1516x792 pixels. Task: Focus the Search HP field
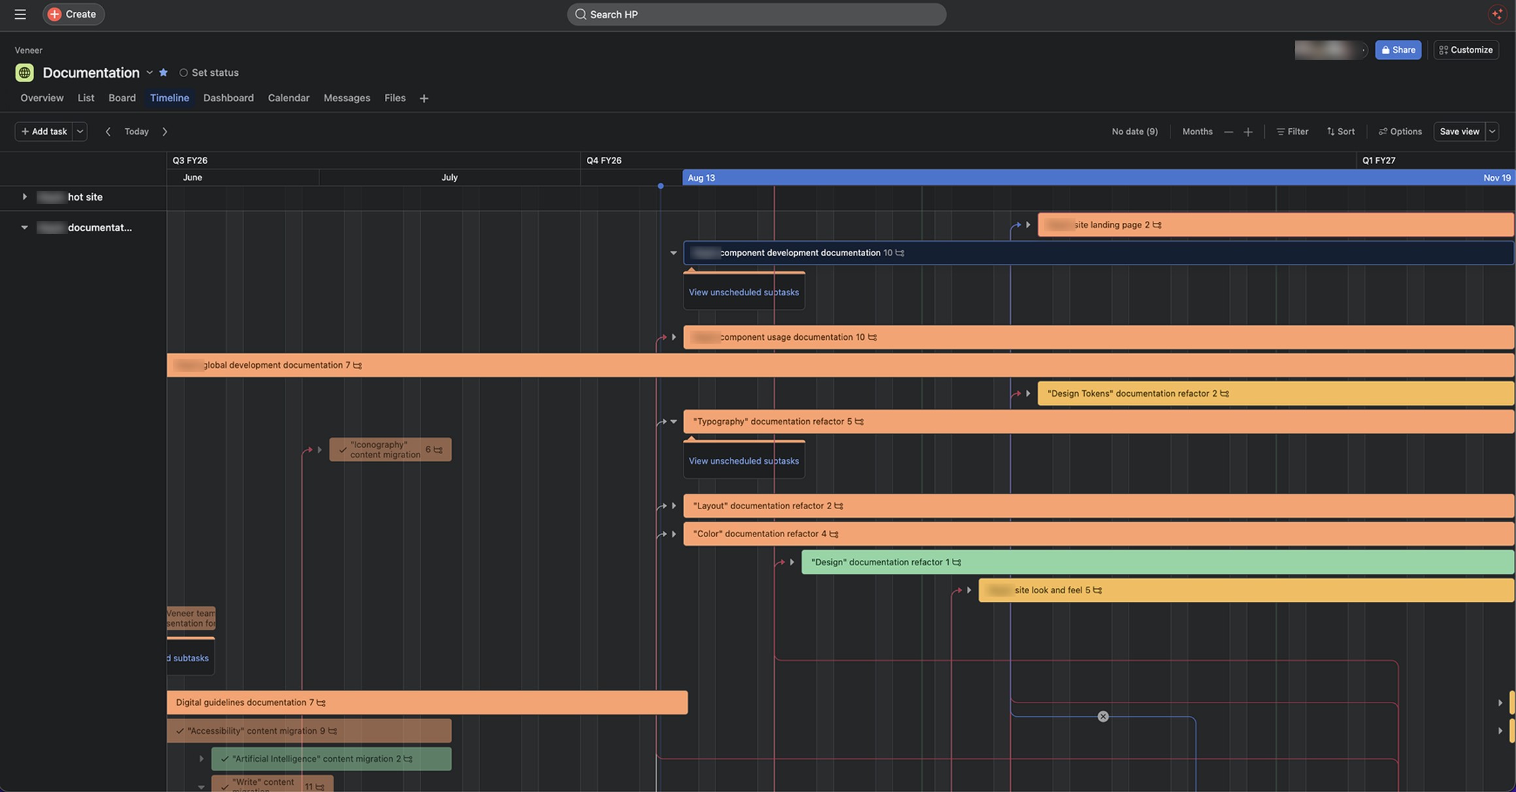(756, 14)
